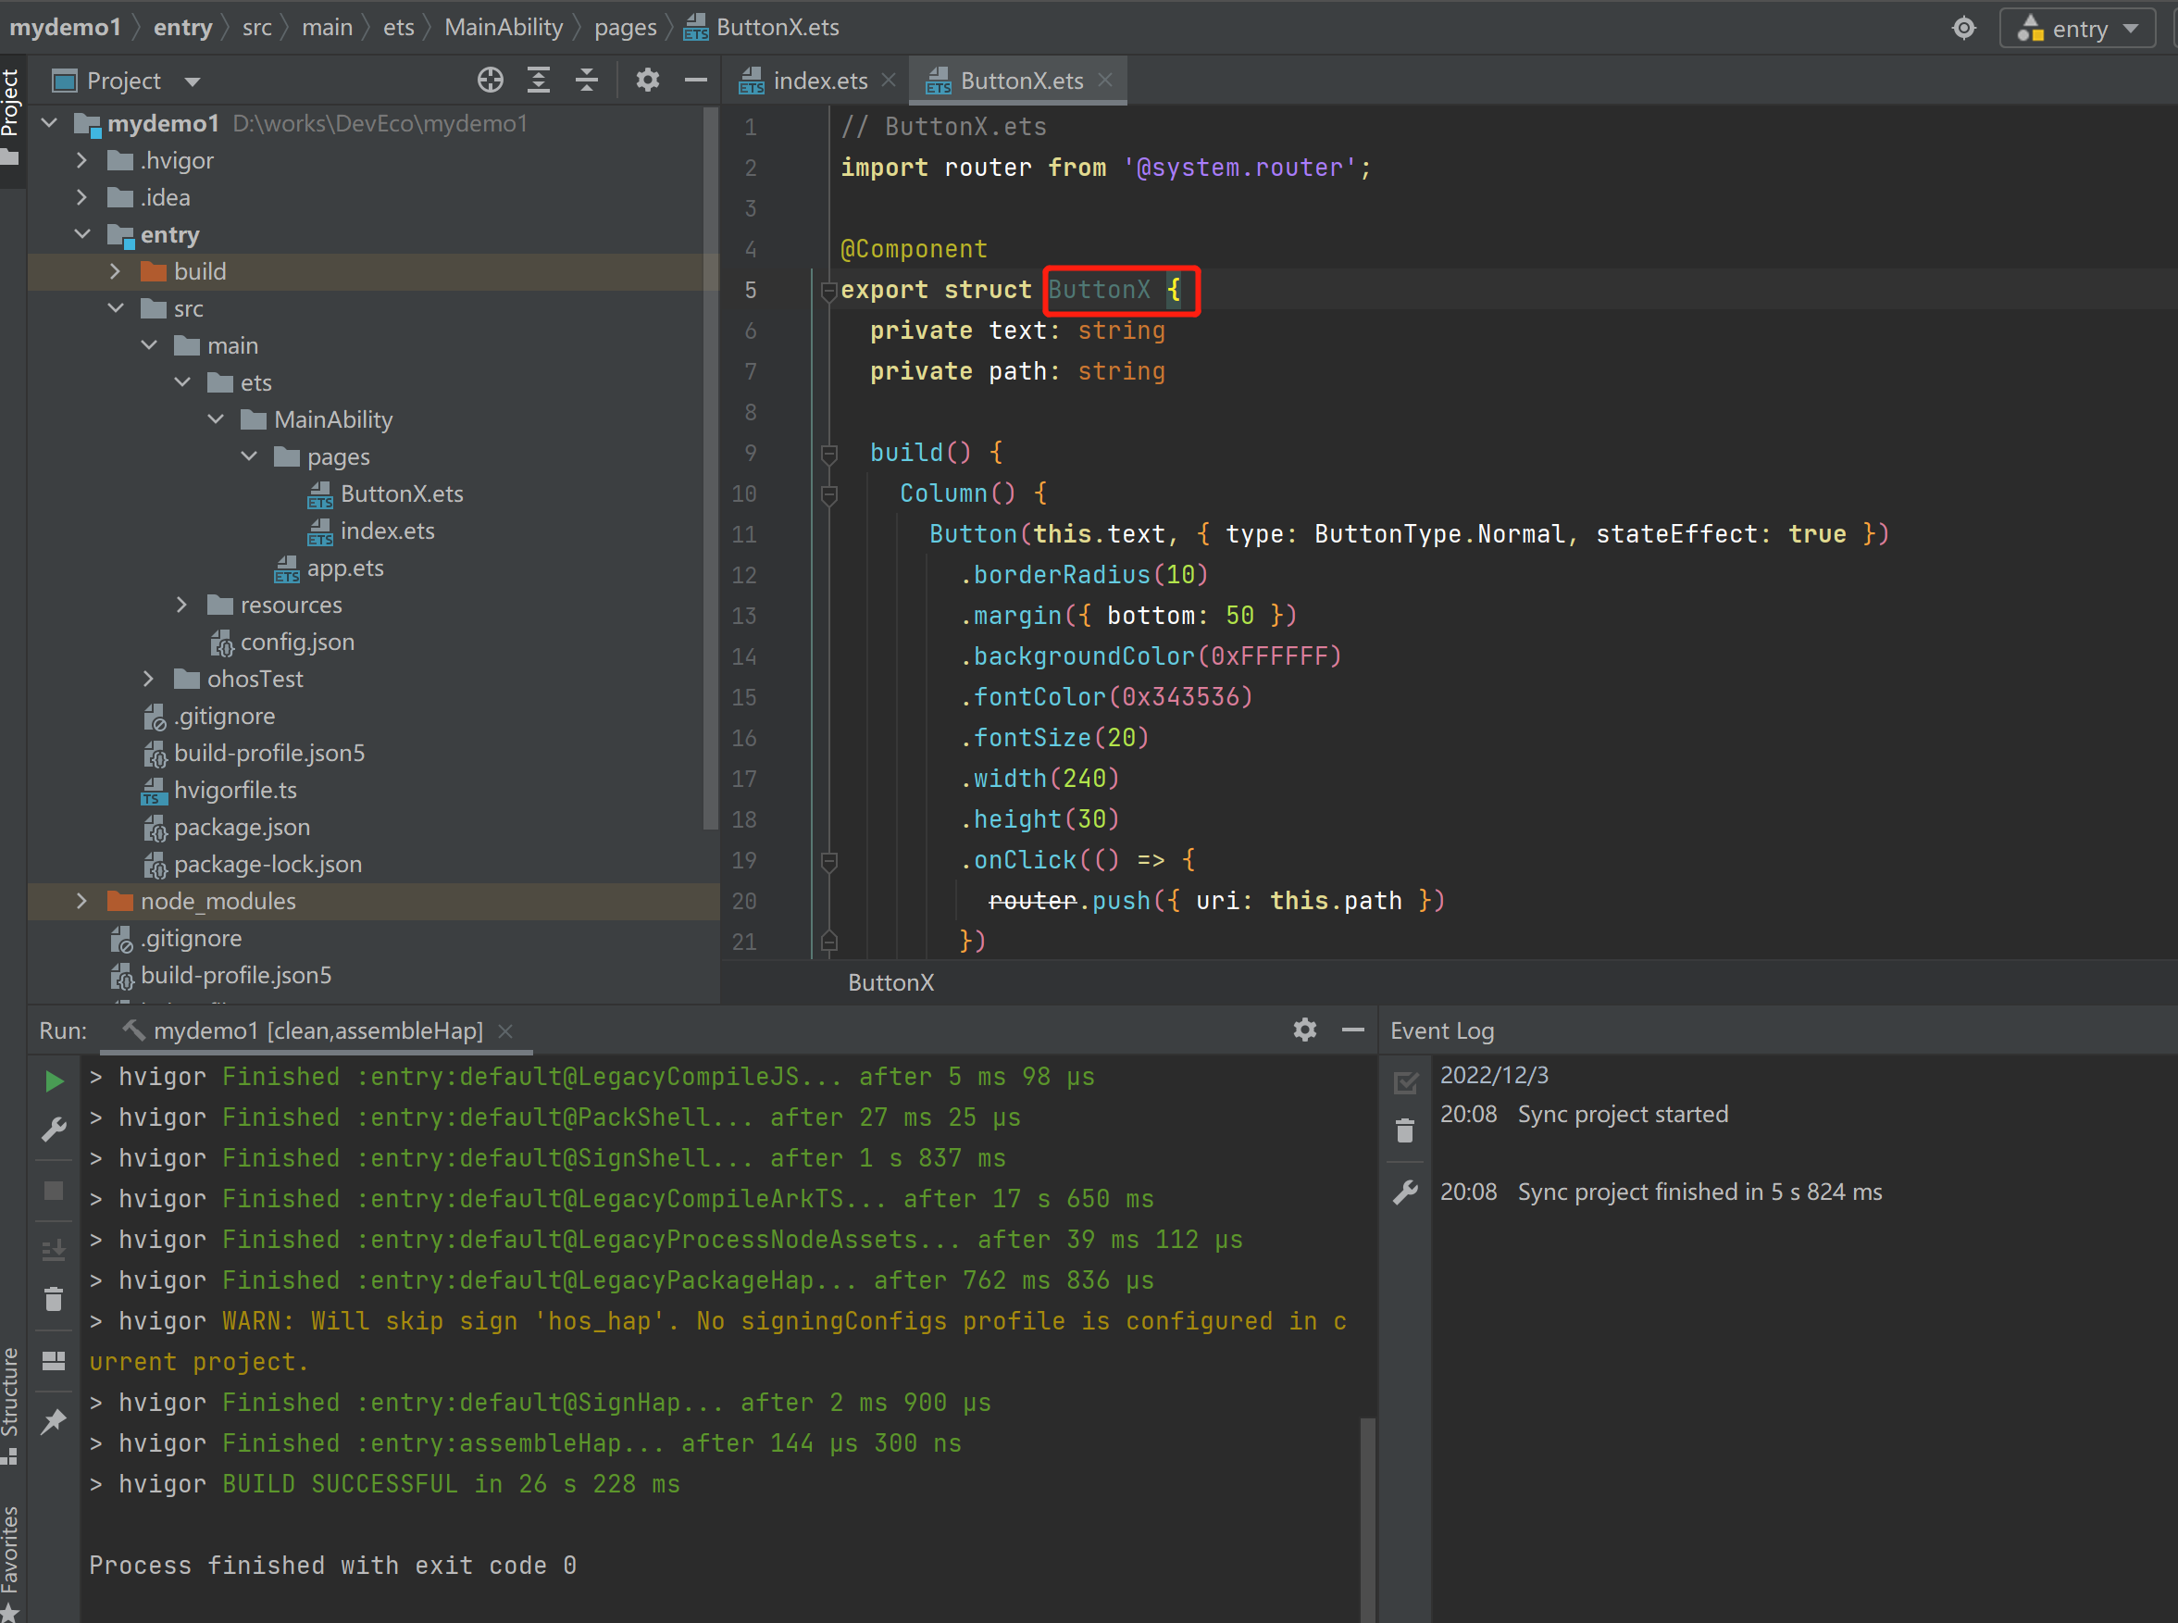Close the ButtonX.ets editor tab
The width and height of the screenshot is (2178, 1623).
click(x=1104, y=80)
